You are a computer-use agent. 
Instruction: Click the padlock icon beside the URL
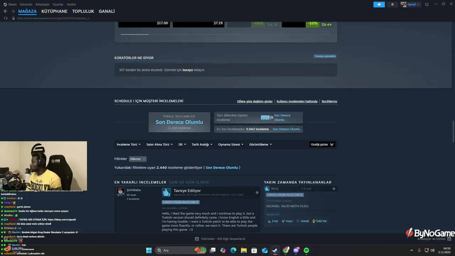[14, 18]
